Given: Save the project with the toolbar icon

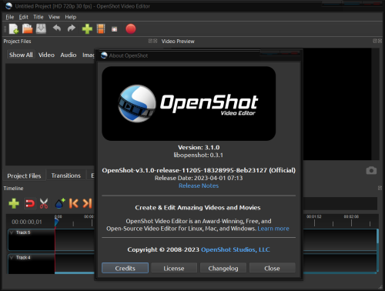Looking at the screenshot, I should tap(41, 28).
